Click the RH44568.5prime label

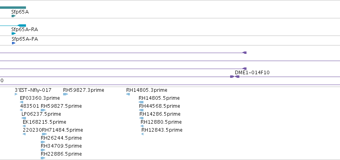click(x=159, y=106)
